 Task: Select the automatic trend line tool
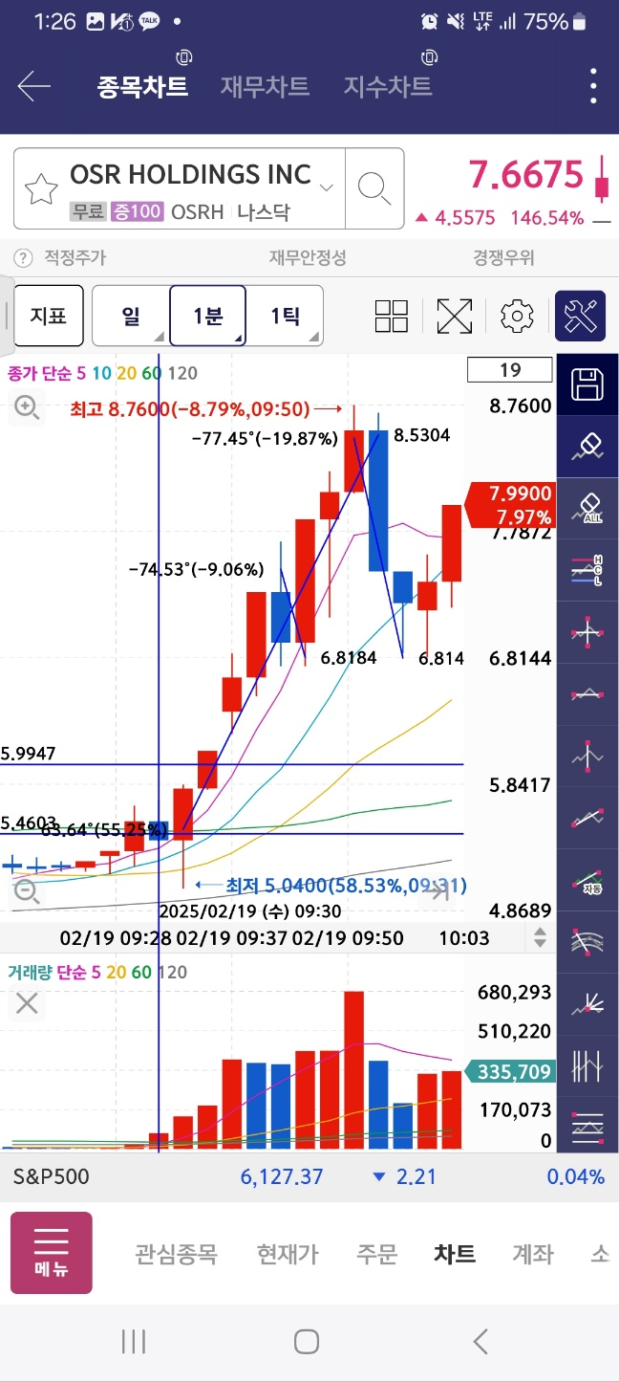(x=587, y=881)
